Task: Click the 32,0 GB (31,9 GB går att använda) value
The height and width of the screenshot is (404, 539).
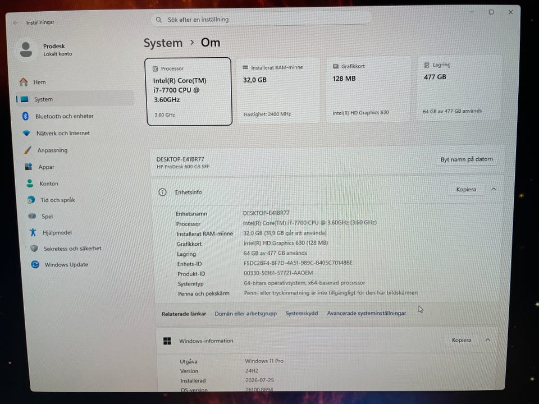Action: [285, 233]
